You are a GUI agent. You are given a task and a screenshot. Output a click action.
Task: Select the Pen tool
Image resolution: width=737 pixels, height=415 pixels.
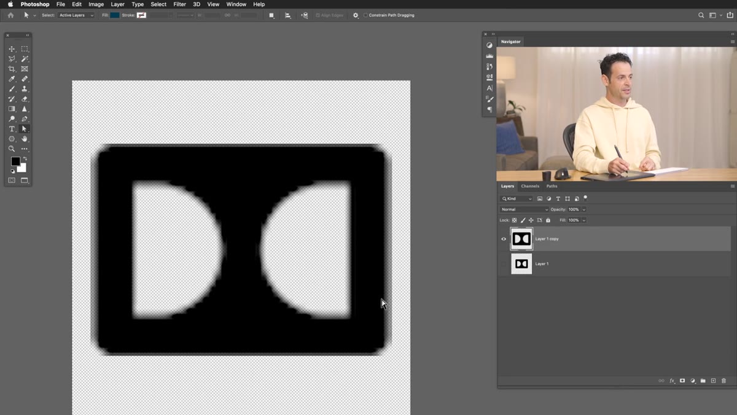25,118
